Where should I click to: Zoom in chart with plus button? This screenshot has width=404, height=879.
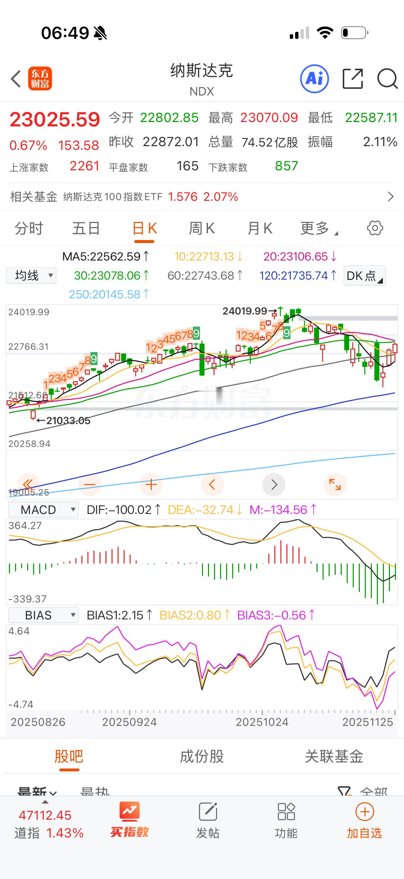151,484
